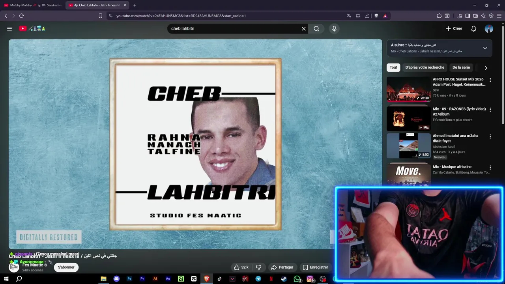
Task: Click the share page icon in address bar
Action: point(367,16)
